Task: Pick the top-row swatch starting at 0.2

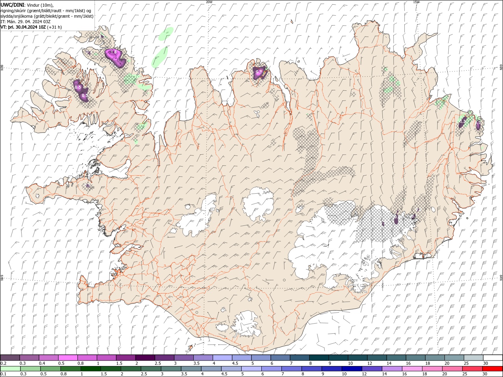Action: (10, 358)
